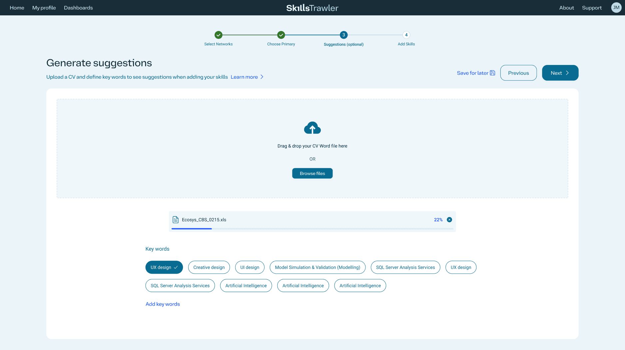The height and width of the screenshot is (350, 625).
Task: Select the middle Artificial Intelligence chip
Action: coord(303,286)
